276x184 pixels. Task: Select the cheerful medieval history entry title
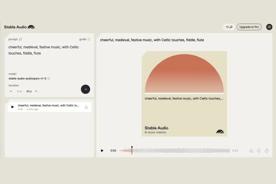coord(48,106)
